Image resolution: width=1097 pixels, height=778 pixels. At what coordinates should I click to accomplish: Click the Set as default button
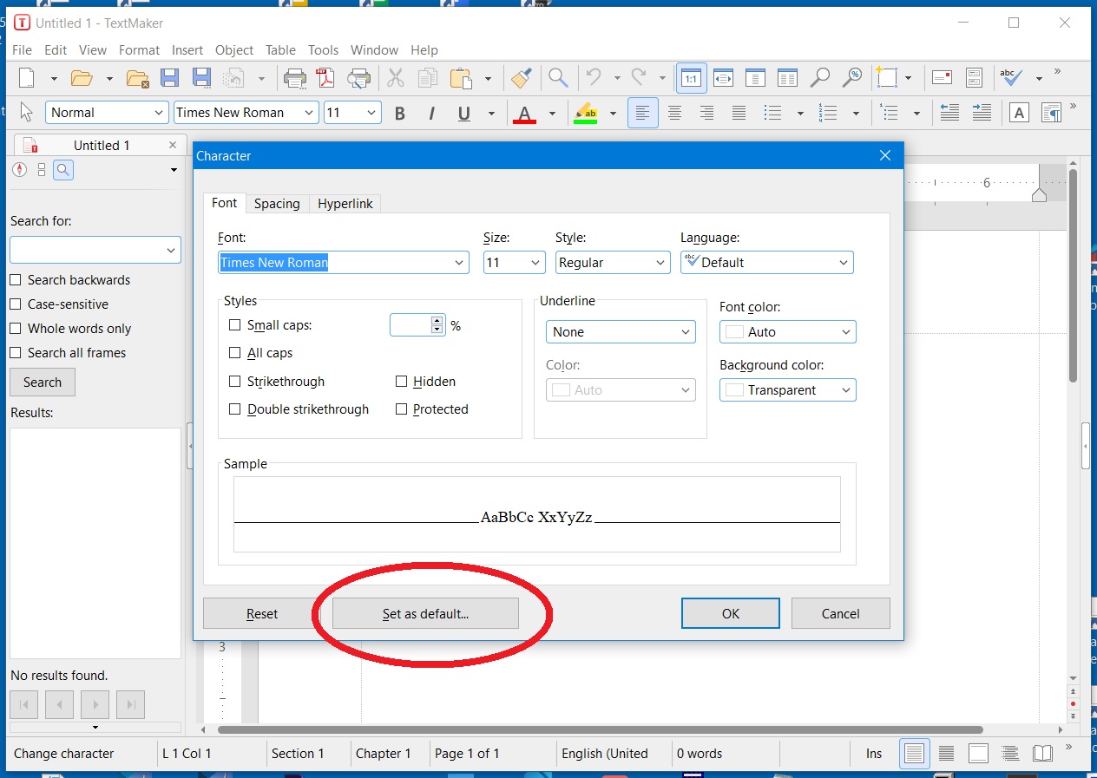point(425,614)
